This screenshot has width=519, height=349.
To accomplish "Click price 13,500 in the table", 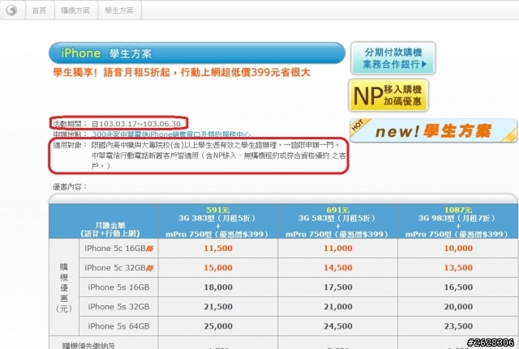I will pyautogui.click(x=458, y=268).
